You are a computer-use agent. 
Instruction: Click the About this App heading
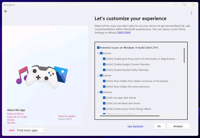pos(16,110)
